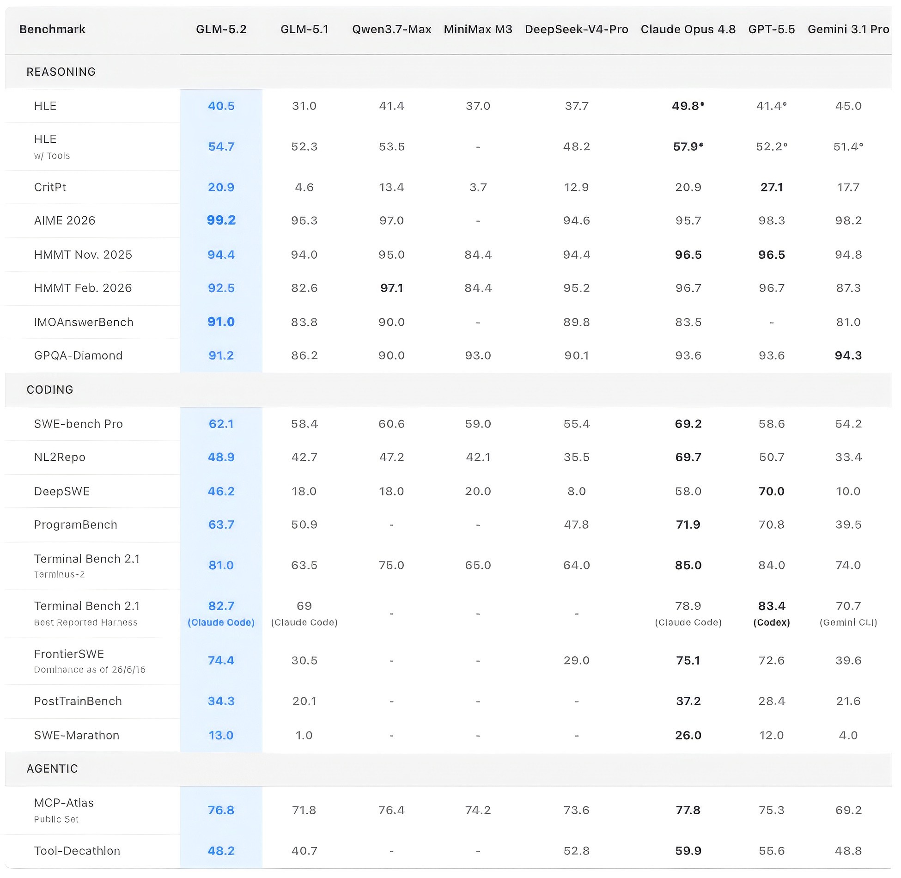
Task: Click the "HMMT Feb. 2026" row label
Action: (83, 288)
